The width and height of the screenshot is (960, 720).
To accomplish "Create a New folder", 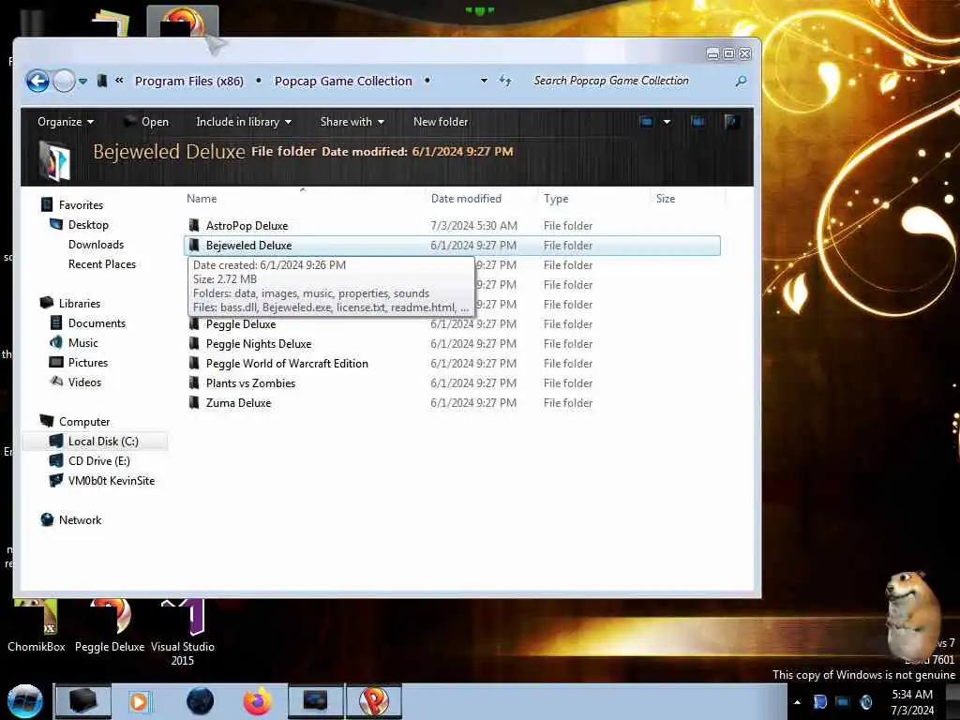I will point(441,122).
